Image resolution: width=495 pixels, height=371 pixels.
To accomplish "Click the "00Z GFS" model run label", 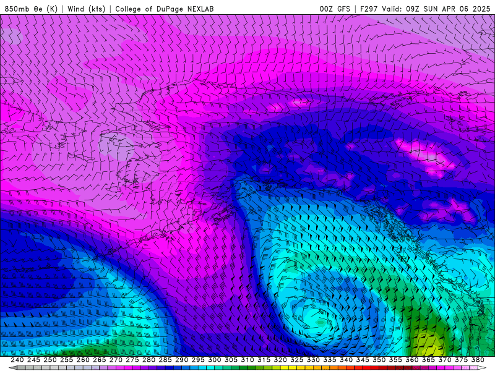I will 335,9.
